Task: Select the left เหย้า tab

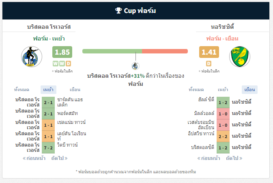Action: tap(48, 89)
